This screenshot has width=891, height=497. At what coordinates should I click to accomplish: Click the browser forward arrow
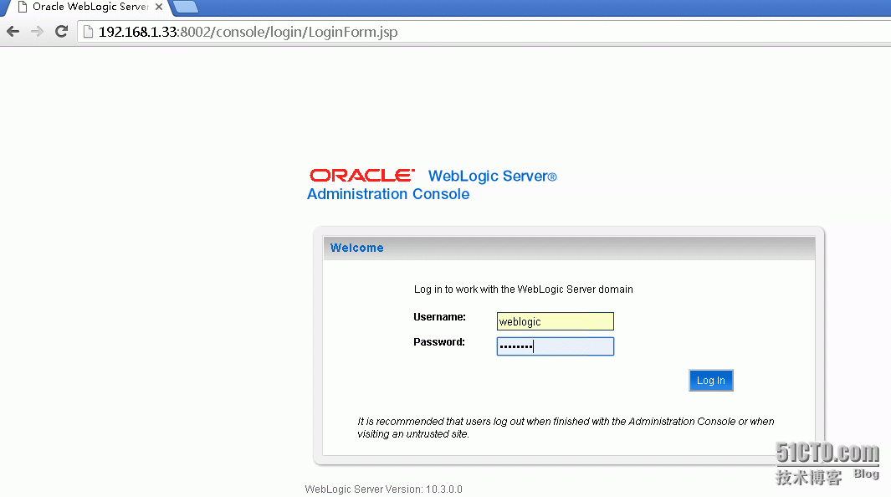click(37, 32)
